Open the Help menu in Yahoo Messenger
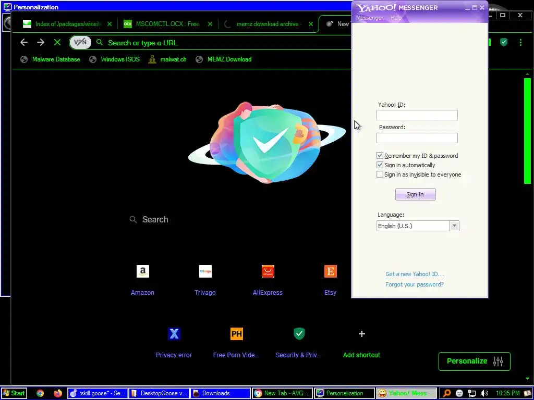 pyautogui.click(x=396, y=18)
